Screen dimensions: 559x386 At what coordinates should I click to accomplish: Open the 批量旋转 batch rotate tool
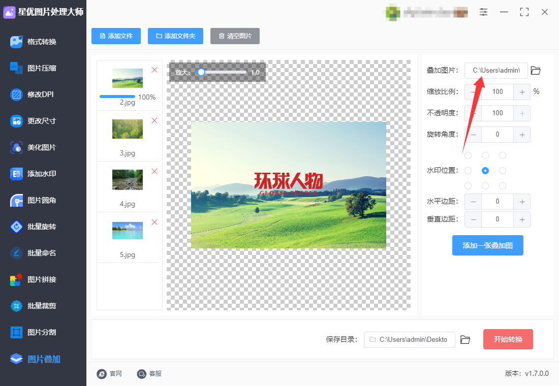tap(33, 227)
